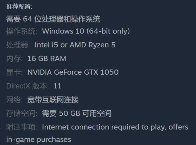Click the 附注事项 label

21,127
